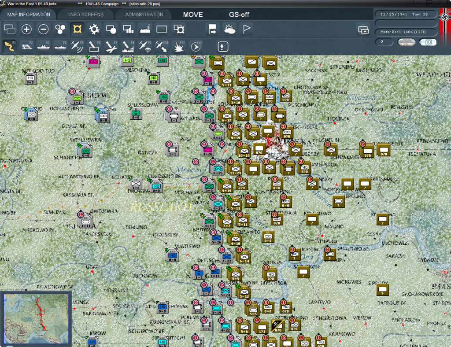
Task: Click the outlined pennant flag icon
Action: pyautogui.click(x=247, y=29)
